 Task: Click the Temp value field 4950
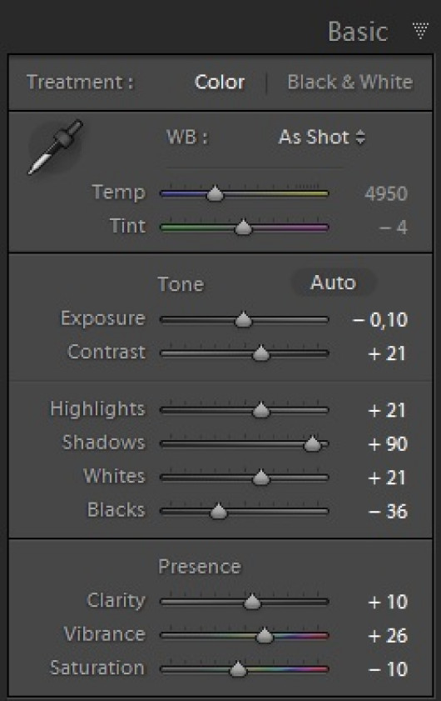coord(386,194)
